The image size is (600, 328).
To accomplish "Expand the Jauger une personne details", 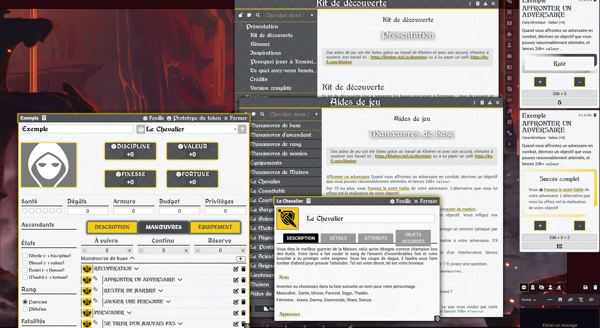I will (x=168, y=302).
